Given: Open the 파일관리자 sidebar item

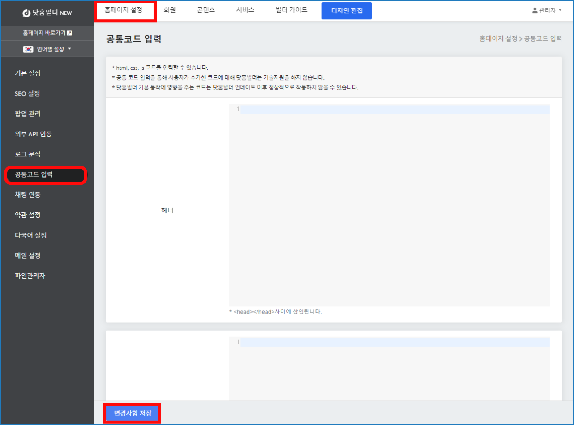Looking at the screenshot, I should point(29,276).
